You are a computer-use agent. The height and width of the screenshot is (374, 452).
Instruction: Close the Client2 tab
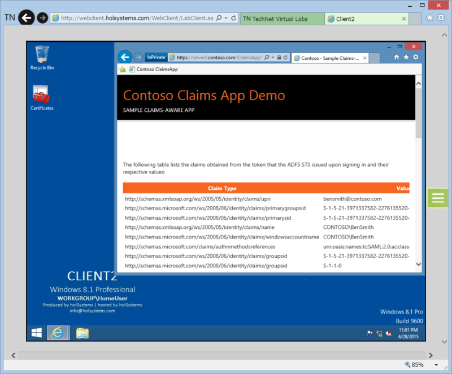404,19
